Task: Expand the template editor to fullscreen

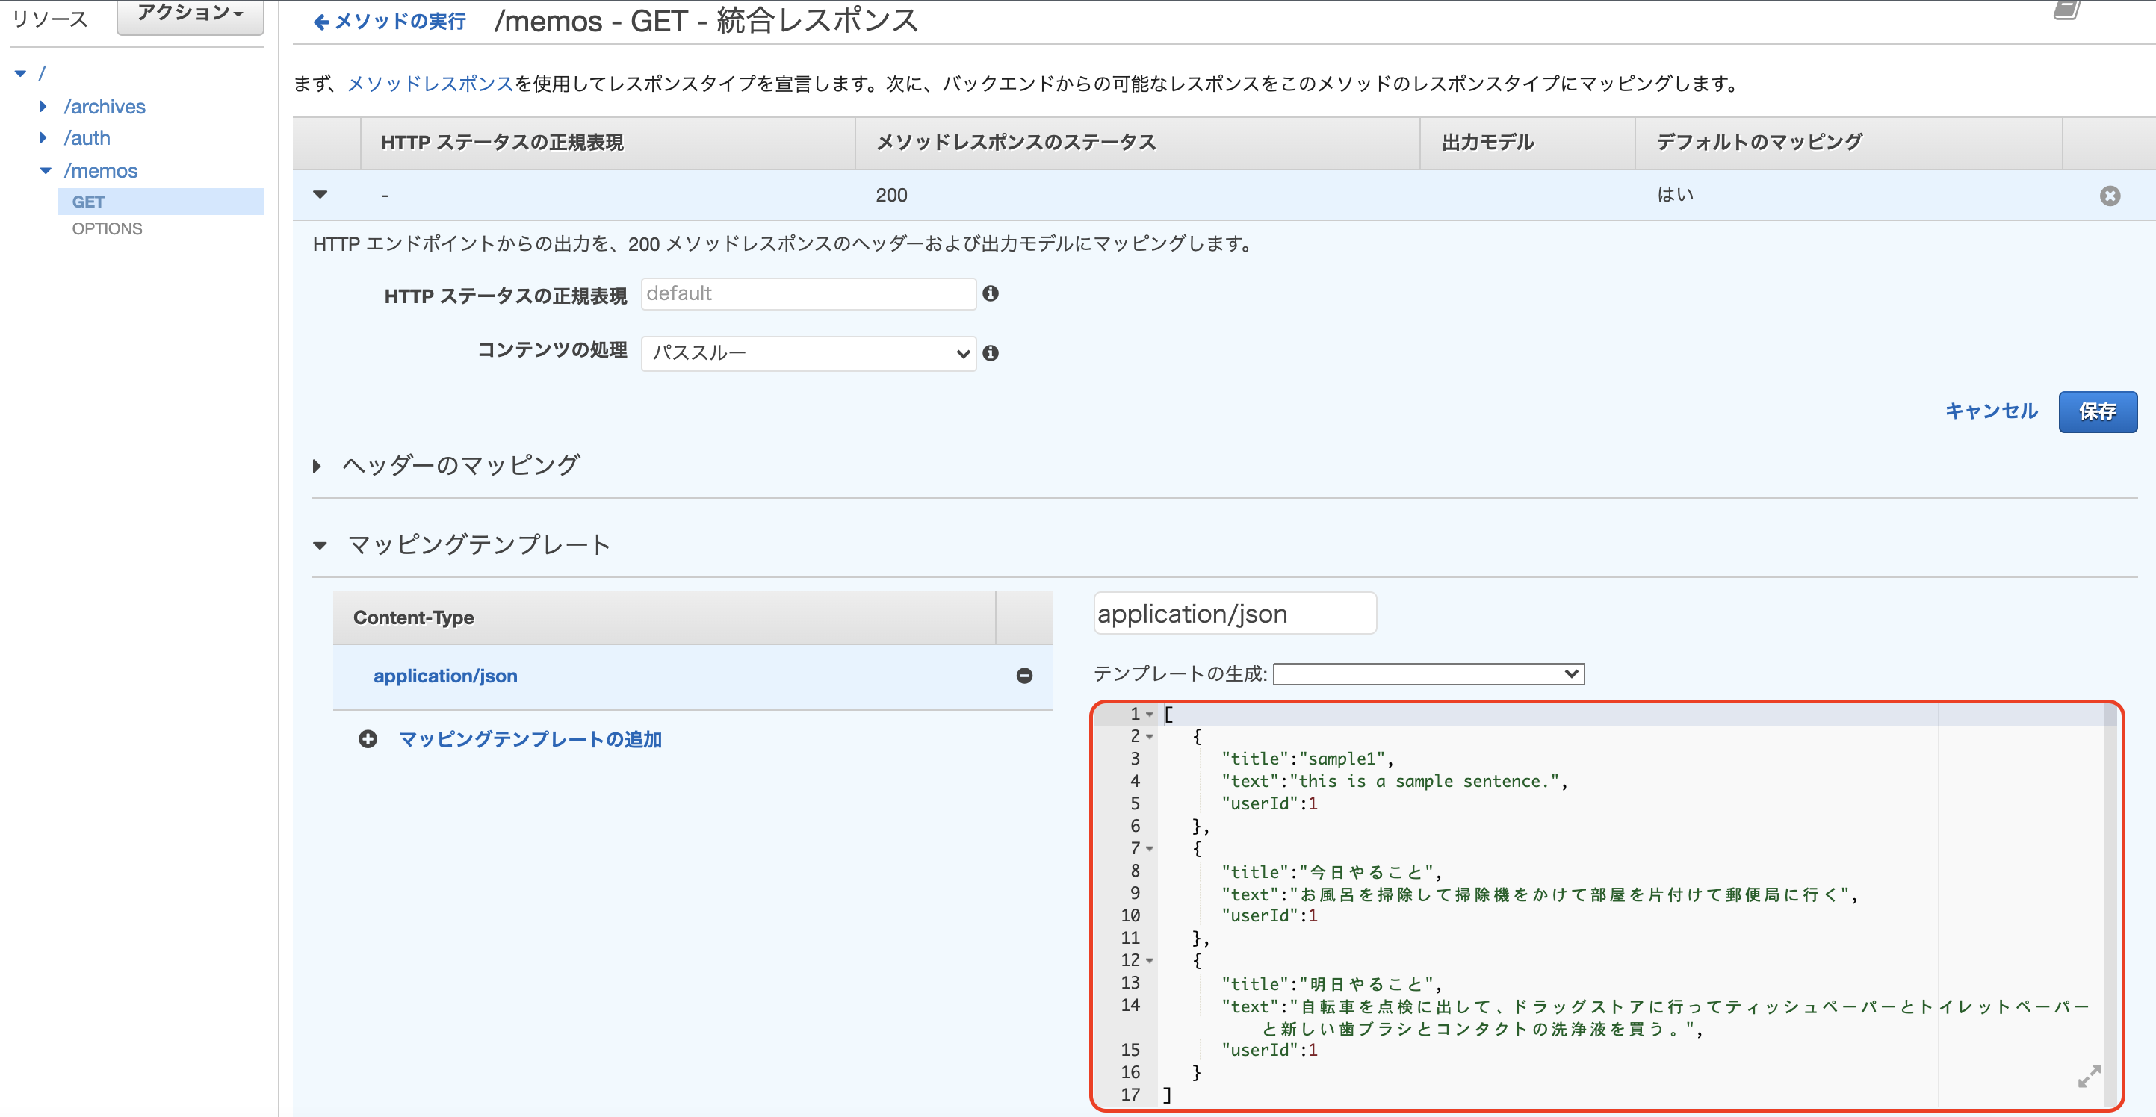Action: [2089, 1077]
